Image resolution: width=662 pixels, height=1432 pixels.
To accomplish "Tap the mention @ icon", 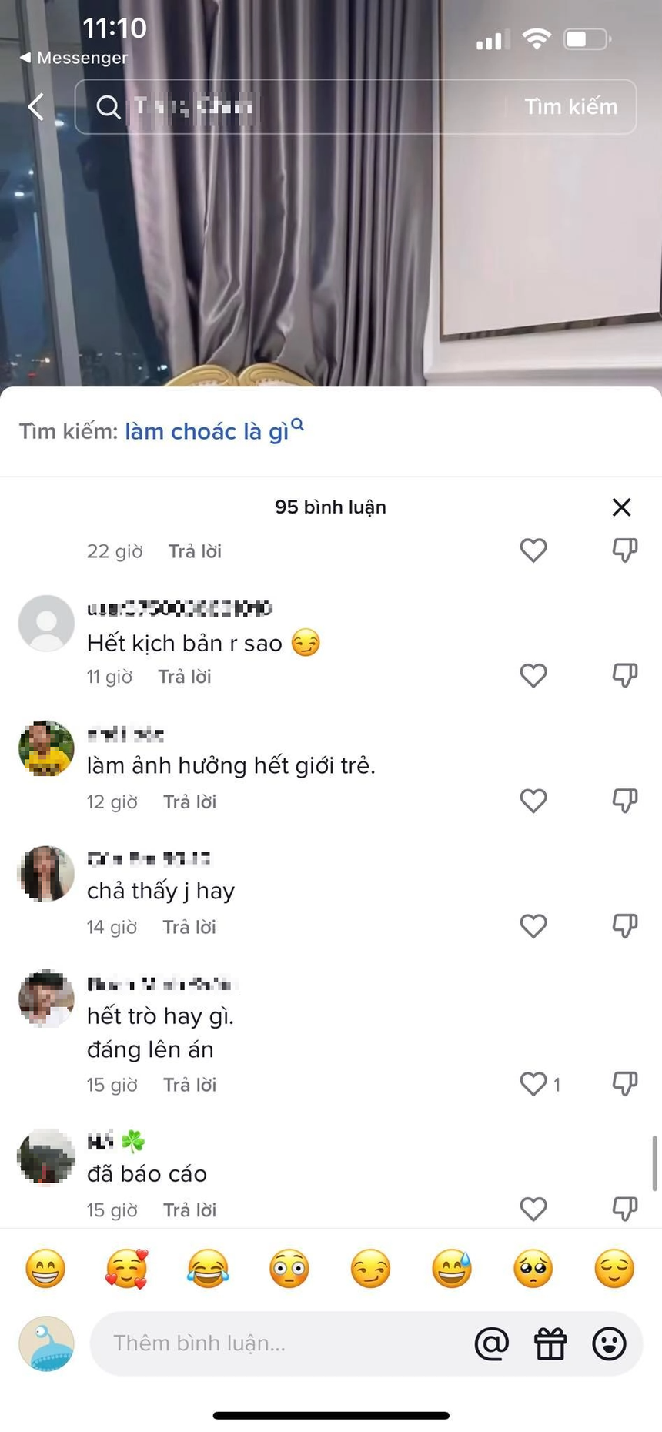I will [x=492, y=1344].
